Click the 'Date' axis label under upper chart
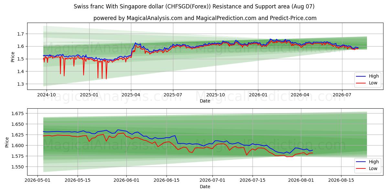The height and width of the screenshot is (194, 388). (205, 101)
